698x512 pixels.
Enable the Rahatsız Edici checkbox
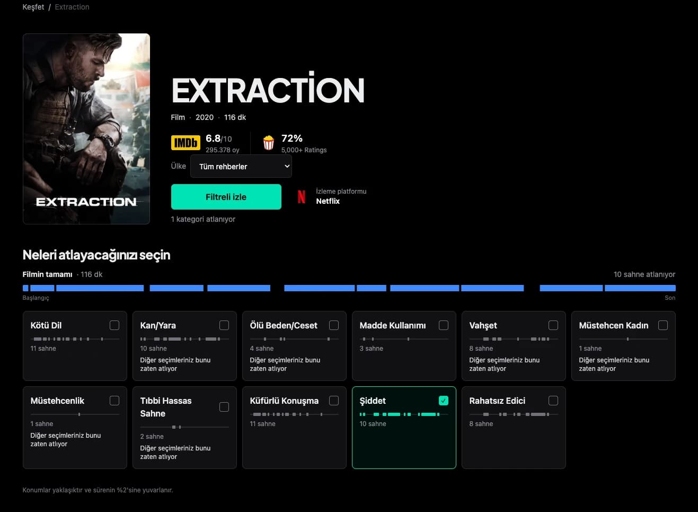(x=553, y=401)
